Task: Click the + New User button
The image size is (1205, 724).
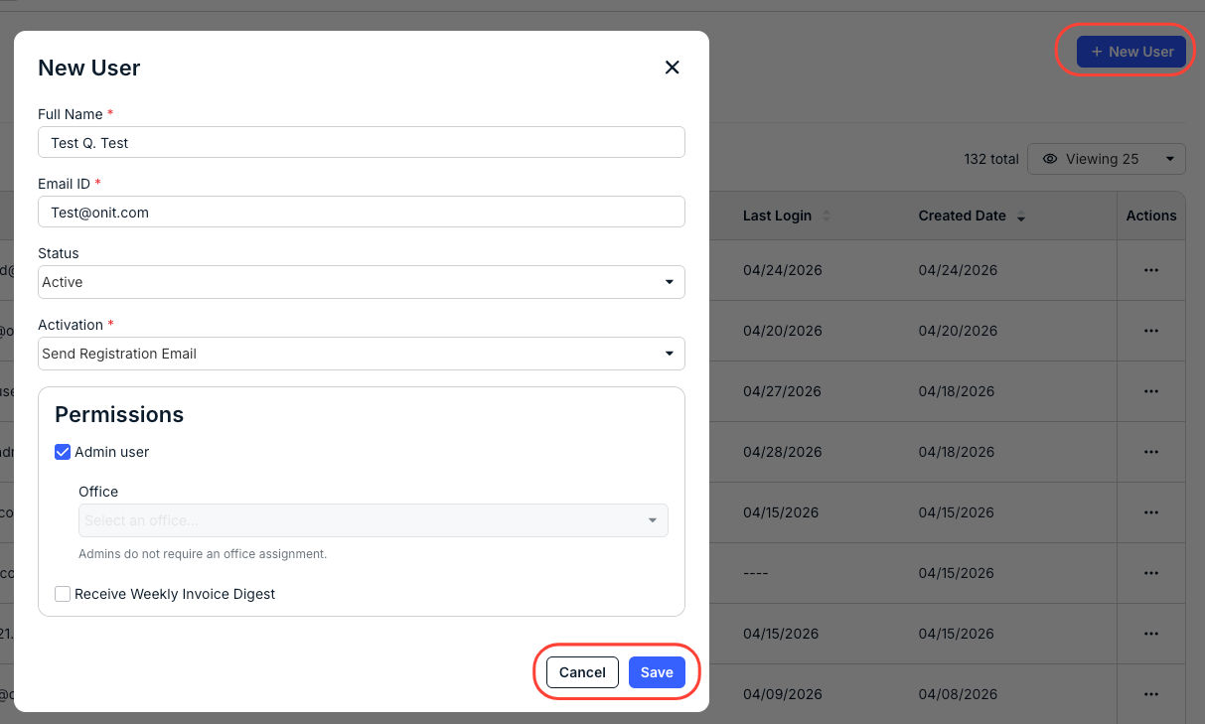Action: 1131,52
